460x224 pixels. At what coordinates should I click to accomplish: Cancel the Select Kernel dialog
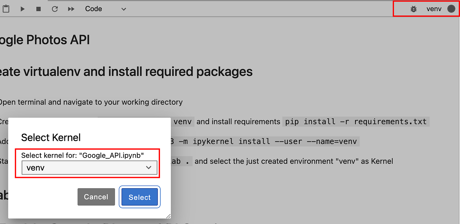[x=96, y=197]
